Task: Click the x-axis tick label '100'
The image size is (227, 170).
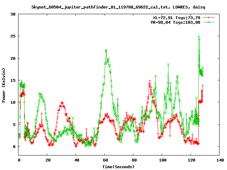Action: tap(162, 160)
